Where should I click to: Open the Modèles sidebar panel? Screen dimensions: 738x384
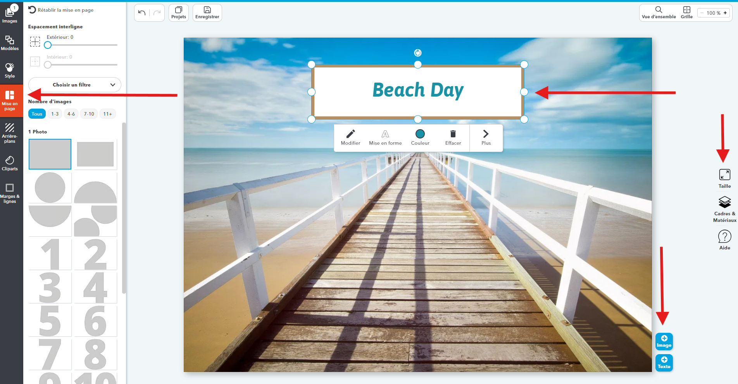(x=10, y=43)
